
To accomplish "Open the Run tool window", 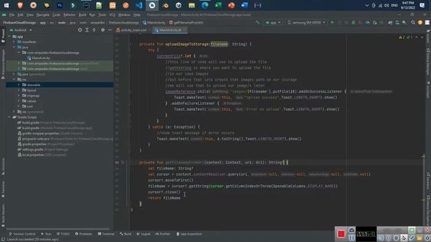I will click(x=46, y=234).
